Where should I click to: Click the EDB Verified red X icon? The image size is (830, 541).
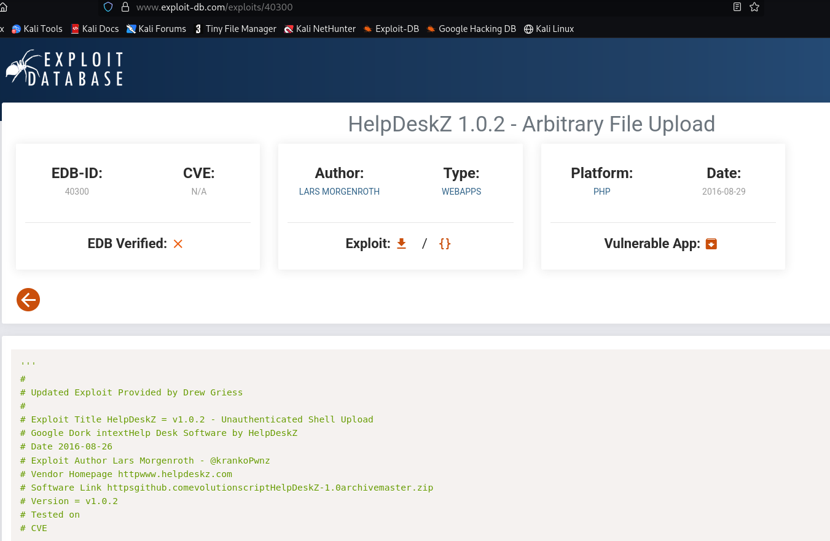178,244
